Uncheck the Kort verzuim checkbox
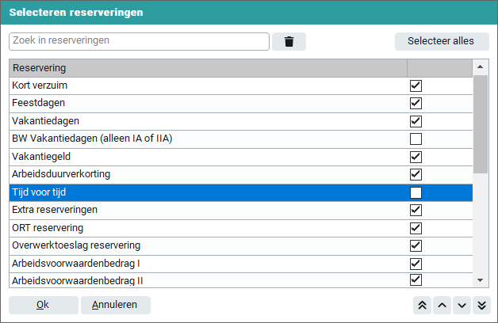 click(x=416, y=85)
